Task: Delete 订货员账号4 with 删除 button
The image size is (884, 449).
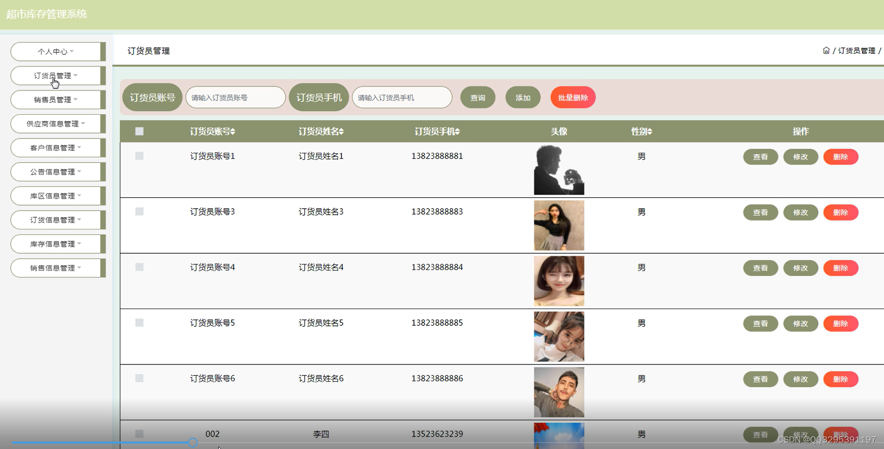Action: (841, 268)
